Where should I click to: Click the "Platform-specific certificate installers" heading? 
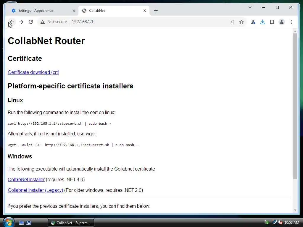click(x=70, y=86)
